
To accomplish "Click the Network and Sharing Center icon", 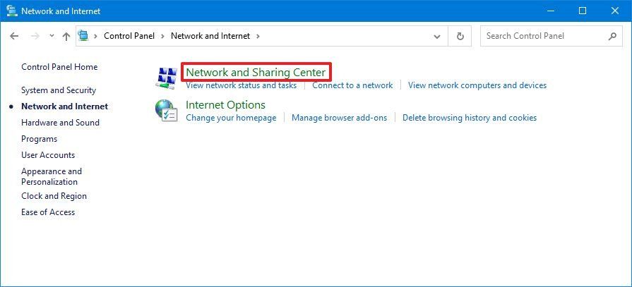I will tap(166, 78).
